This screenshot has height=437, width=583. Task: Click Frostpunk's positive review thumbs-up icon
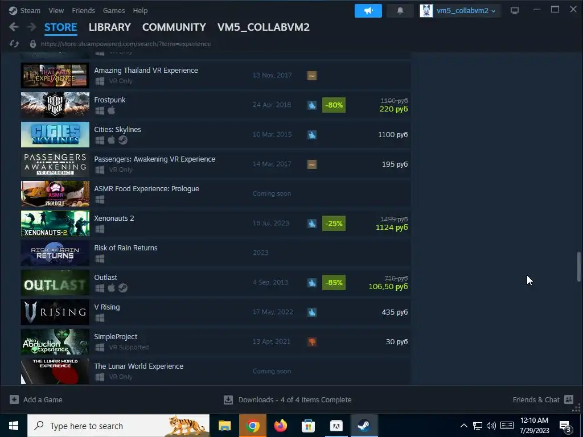pos(311,105)
